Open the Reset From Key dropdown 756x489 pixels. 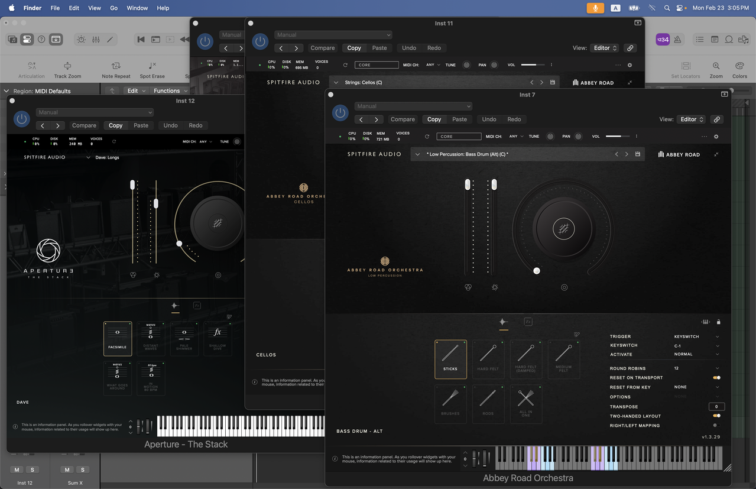696,387
